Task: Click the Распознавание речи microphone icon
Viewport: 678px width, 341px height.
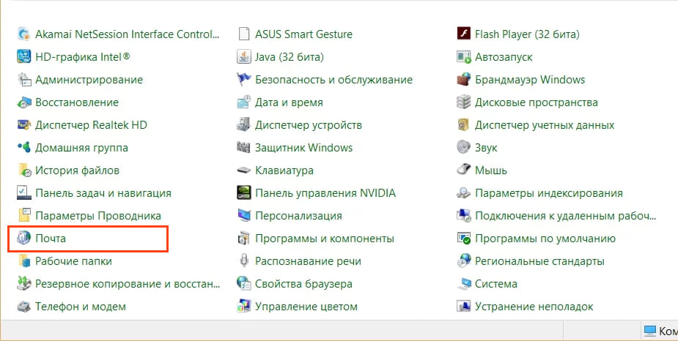Action: pos(244,261)
